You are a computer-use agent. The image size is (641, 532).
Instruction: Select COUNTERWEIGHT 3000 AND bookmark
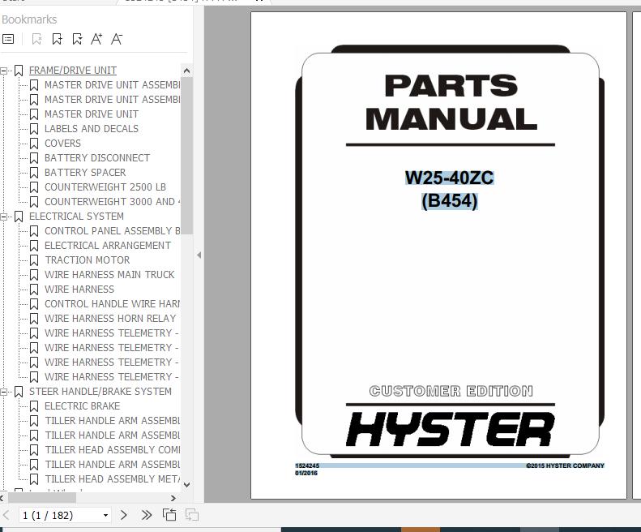tap(112, 201)
